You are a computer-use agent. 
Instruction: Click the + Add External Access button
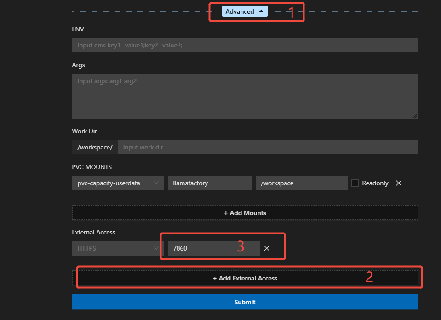pos(245,278)
